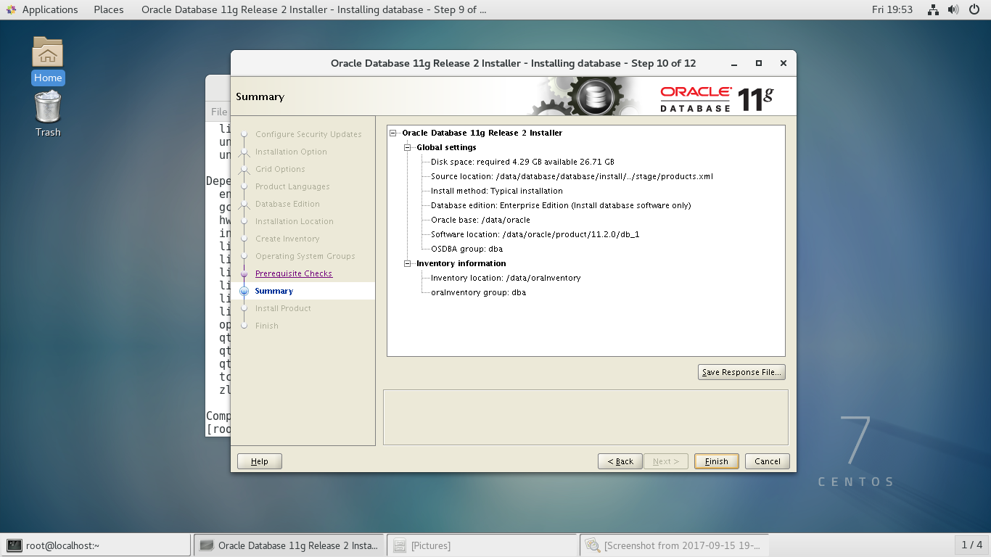
Task: Select Database edition: Enterprise Edition row
Action: pos(561,205)
